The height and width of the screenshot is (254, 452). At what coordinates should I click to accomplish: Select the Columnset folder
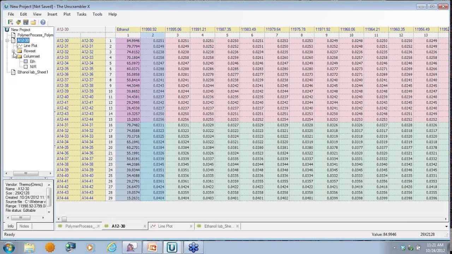(31, 56)
